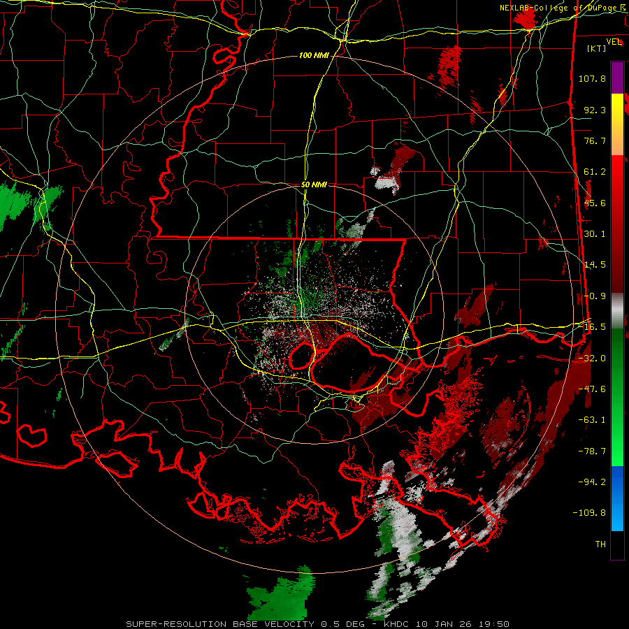The image size is (629, 629).
Task: Click the [KT] units label
Action: coord(597,48)
